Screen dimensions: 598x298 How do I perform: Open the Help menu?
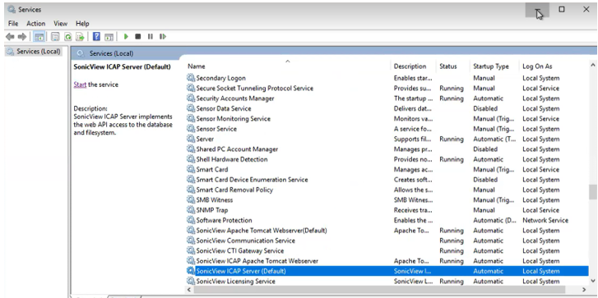point(82,24)
